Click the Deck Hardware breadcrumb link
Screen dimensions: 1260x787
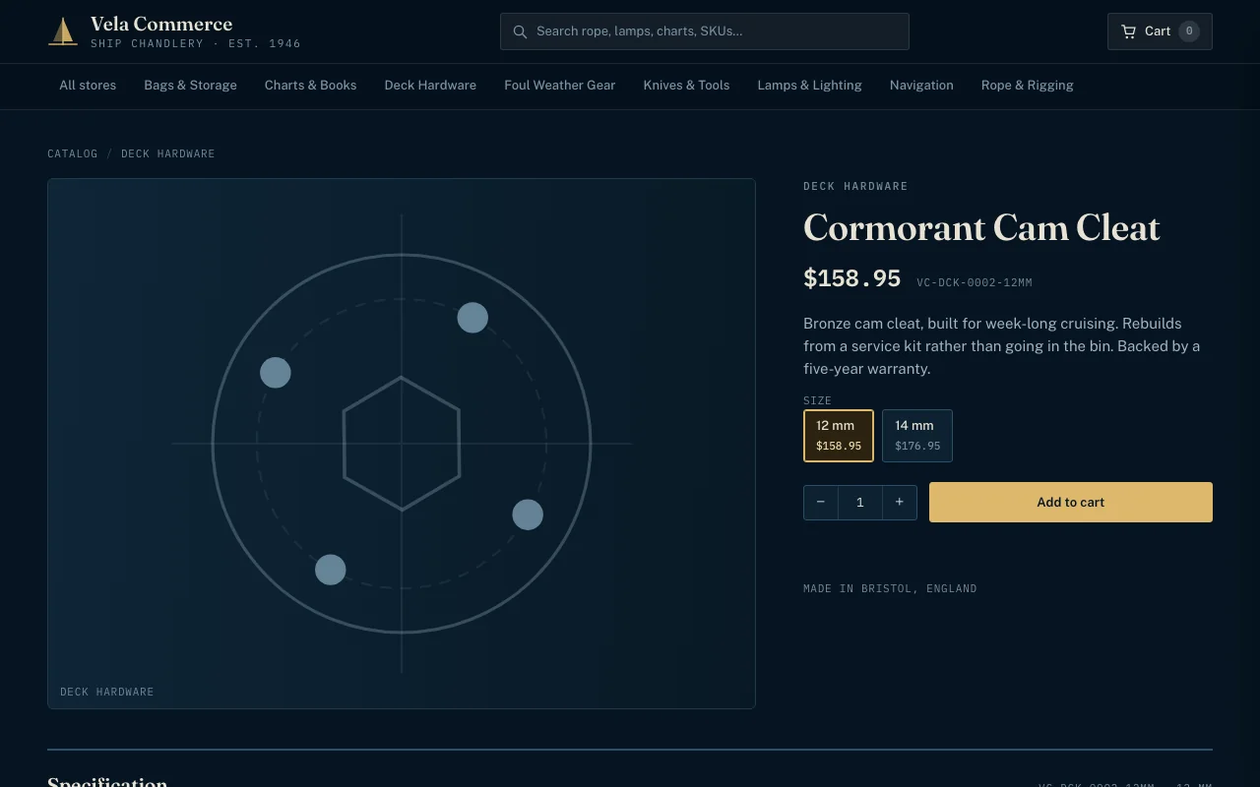(167, 153)
